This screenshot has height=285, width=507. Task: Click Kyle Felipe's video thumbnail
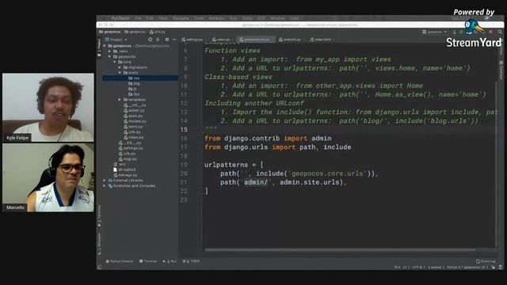[x=48, y=108]
